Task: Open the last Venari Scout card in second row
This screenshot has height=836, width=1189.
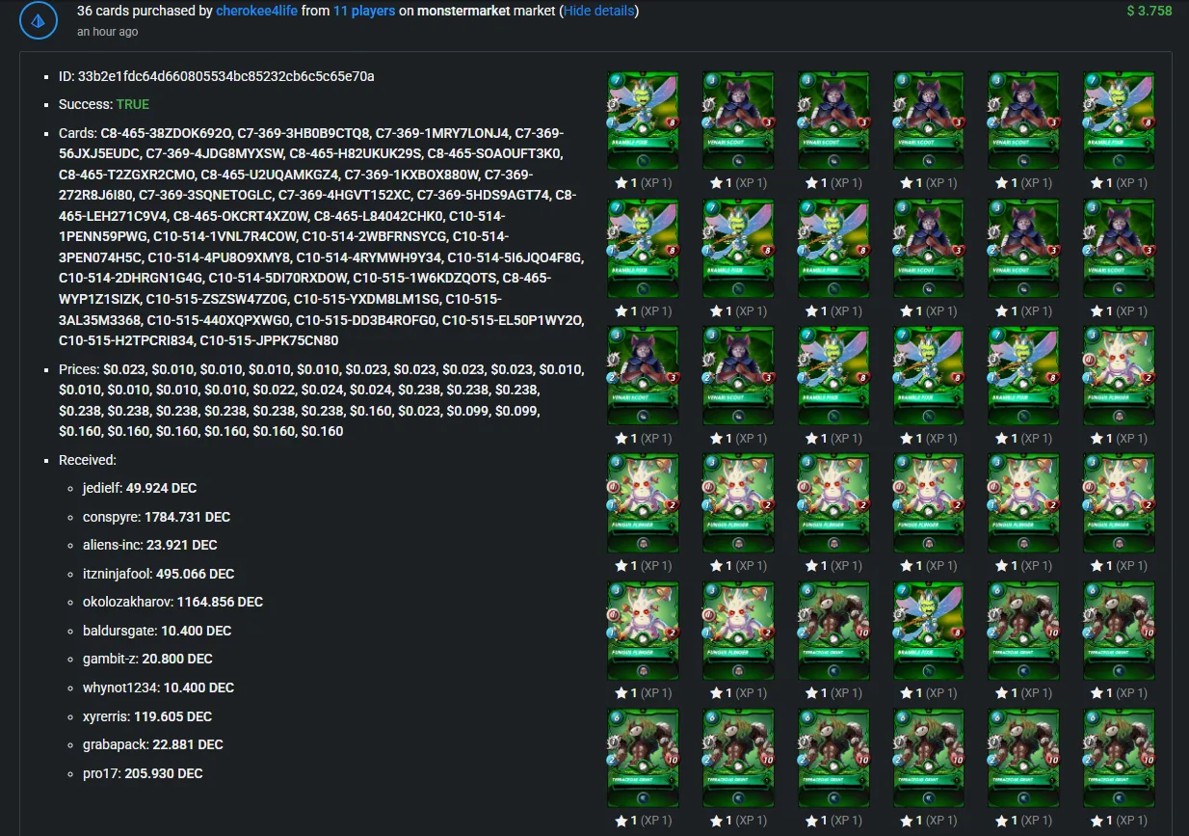Action: [1119, 248]
